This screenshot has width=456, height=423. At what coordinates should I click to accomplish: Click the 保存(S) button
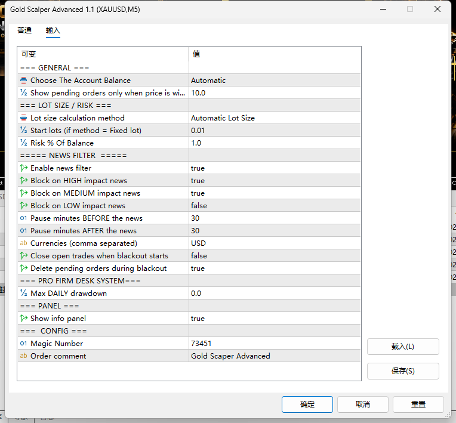(403, 371)
